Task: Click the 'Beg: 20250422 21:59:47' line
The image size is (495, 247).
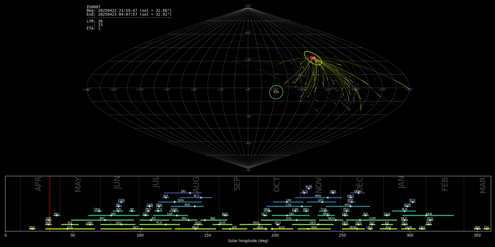Action: 129,11
